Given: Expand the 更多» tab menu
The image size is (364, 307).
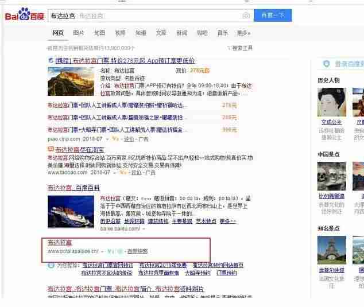Looking at the screenshot, I should coord(243,33).
